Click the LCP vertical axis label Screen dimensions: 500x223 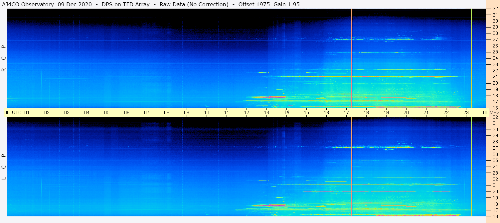tap(4, 167)
